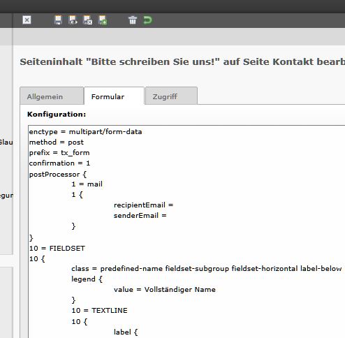Switch to the Allgemein tab
This screenshot has width=345, height=338.
click(x=52, y=96)
